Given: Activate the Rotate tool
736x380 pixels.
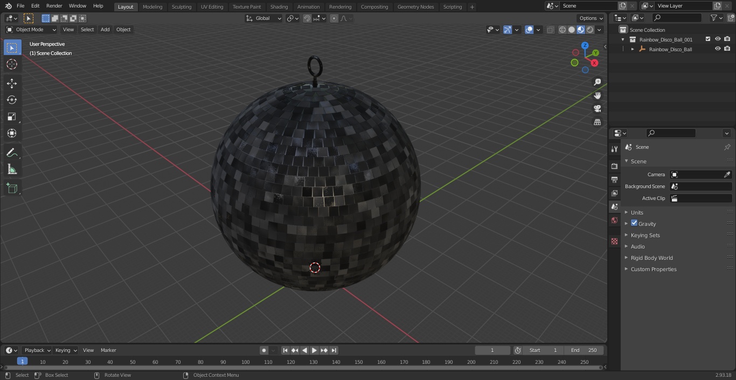Looking at the screenshot, I should pyautogui.click(x=12, y=100).
